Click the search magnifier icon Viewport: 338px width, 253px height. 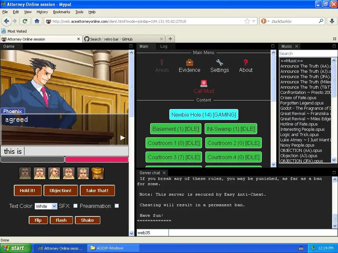[321, 21]
